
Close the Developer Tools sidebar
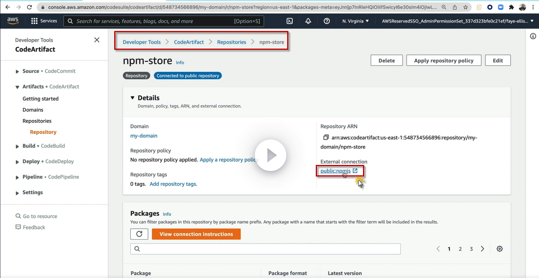[97, 40]
